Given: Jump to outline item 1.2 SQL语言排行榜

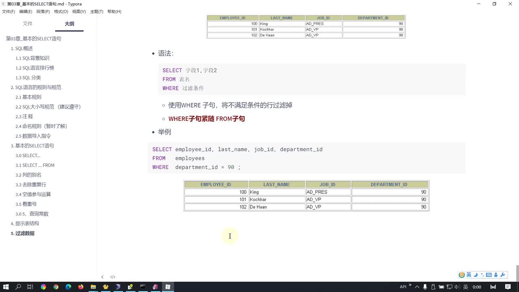Looking at the screenshot, I should 35,68.
